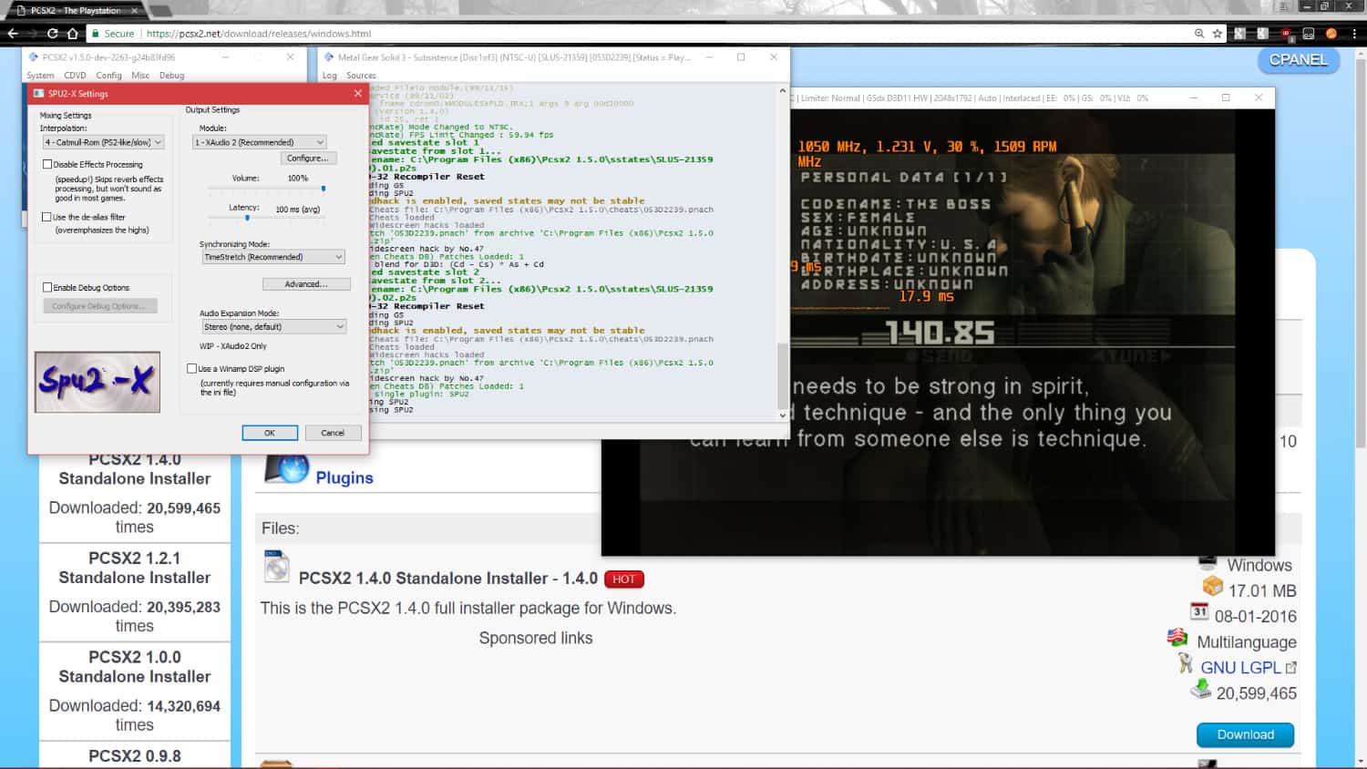Enable the Use a Winamp DSP plugin option
1367x769 pixels.
190,368
